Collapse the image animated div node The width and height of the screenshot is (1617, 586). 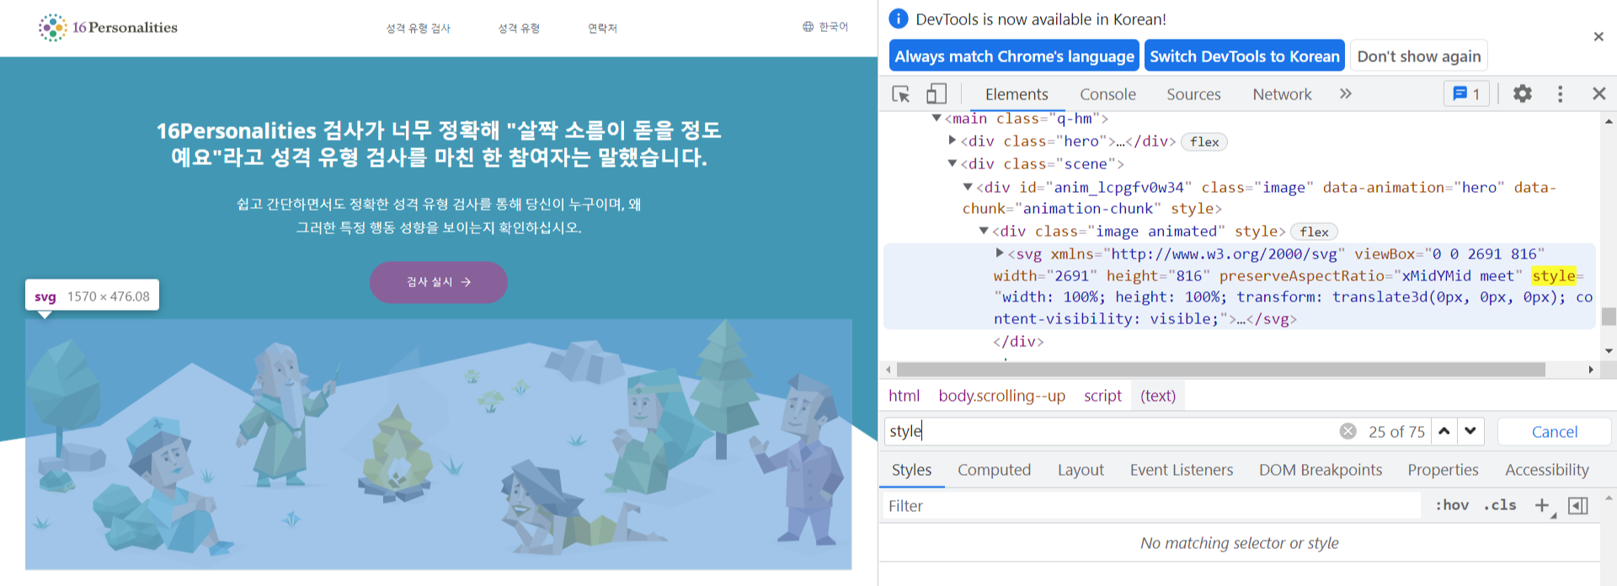(x=984, y=231)
